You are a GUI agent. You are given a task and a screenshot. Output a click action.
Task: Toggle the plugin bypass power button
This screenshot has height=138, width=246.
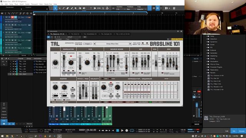(x=48, y=37)
